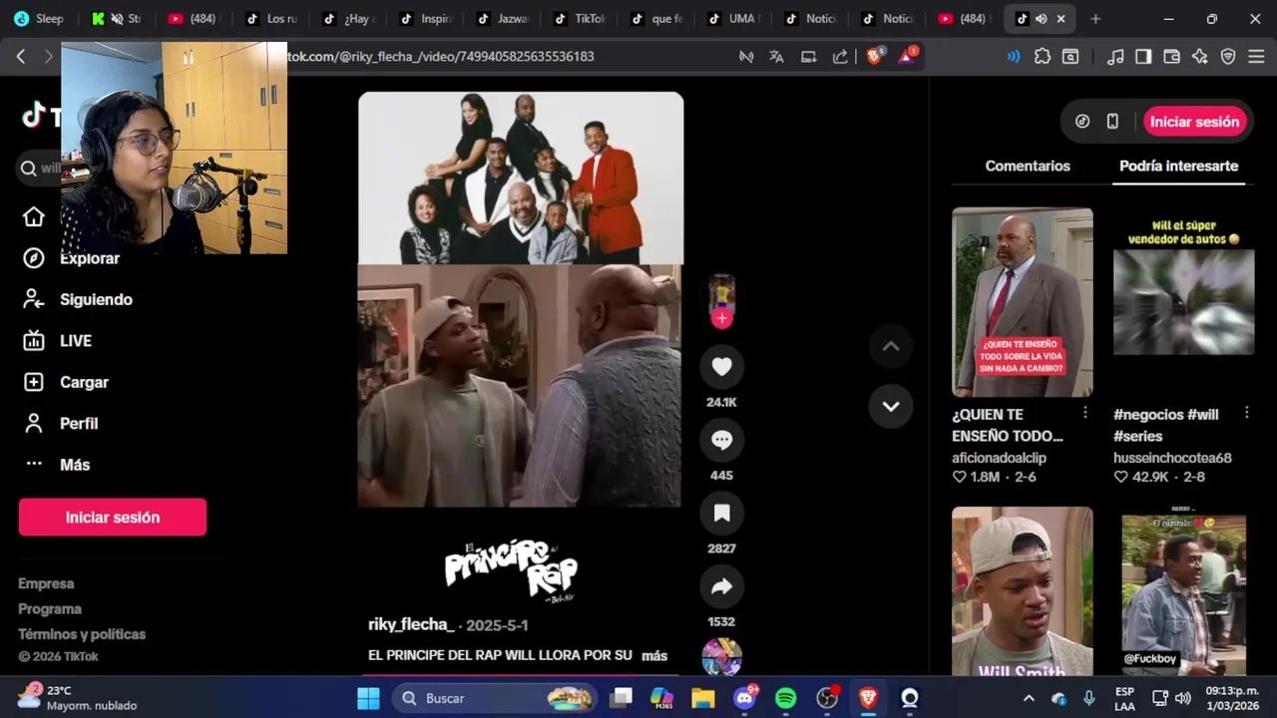The height and width of the screenshot is (718, 1277).
Task: Click the Brave Rewards triangle icon
Action: tap(908, 56)
